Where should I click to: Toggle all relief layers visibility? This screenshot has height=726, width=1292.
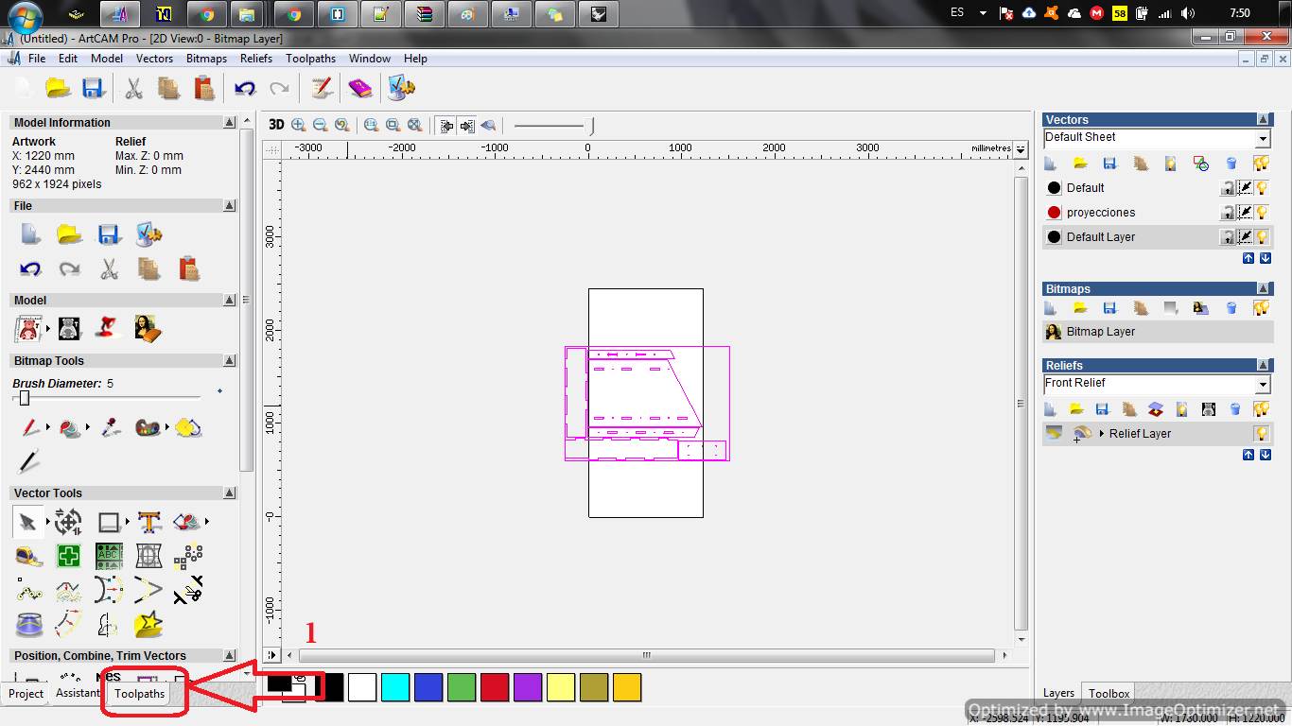tap(1261, 409)
